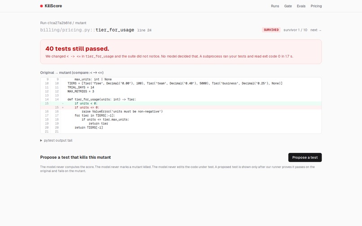Click the 'We changed < -> <=' explanation text
The image size is (362, 226).
[169, 56]
